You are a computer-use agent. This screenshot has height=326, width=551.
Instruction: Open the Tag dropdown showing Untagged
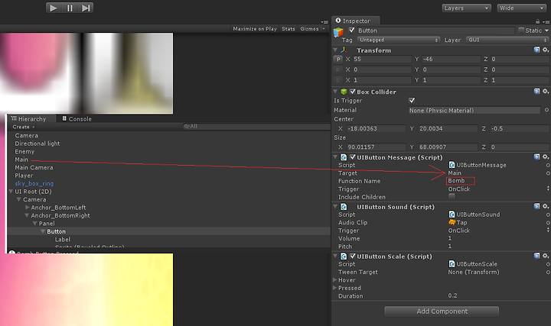click(x=399, y=40)
